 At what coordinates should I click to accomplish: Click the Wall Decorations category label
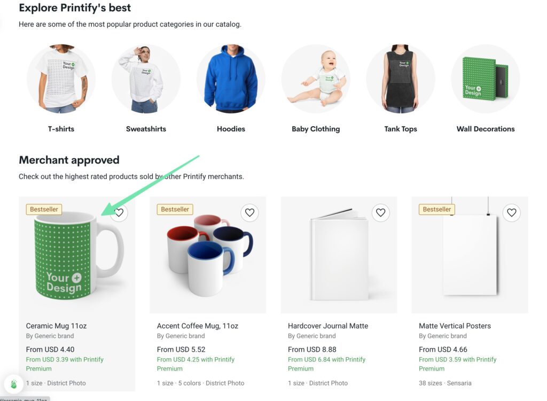tap(486, 129)
